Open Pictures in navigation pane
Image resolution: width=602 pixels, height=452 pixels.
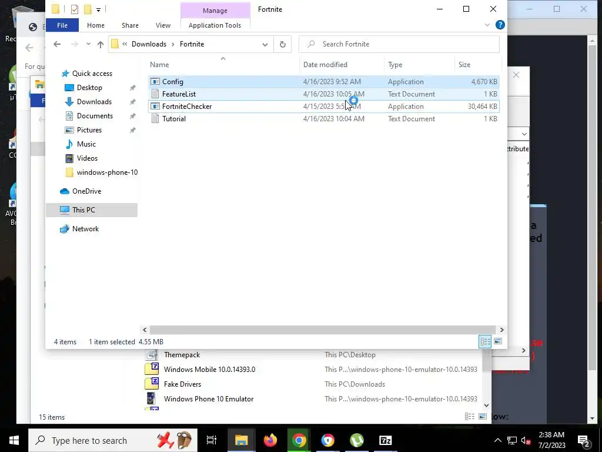[x=89, y=130]
